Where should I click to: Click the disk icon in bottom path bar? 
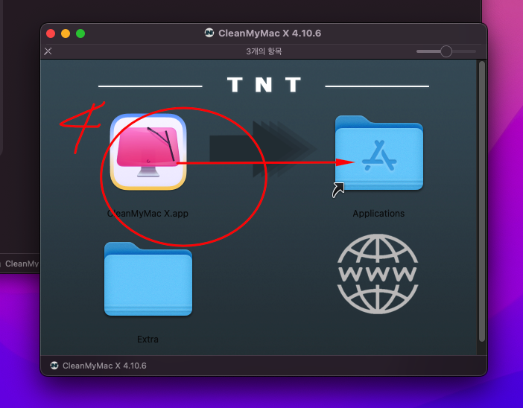[x=54, y=366]
